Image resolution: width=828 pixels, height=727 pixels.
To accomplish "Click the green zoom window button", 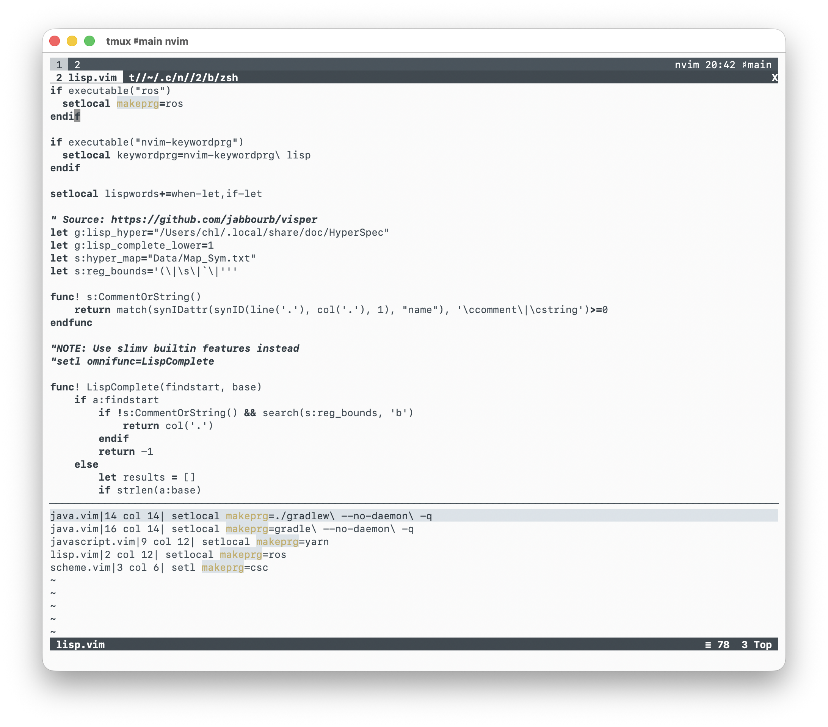I will coord(89,41).
